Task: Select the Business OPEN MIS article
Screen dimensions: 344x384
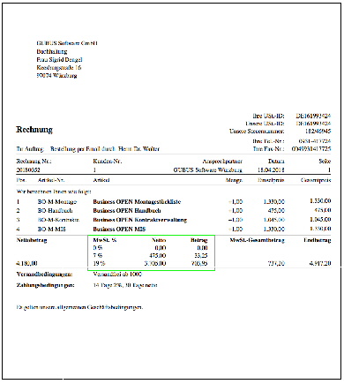Action: coord(119,229)
